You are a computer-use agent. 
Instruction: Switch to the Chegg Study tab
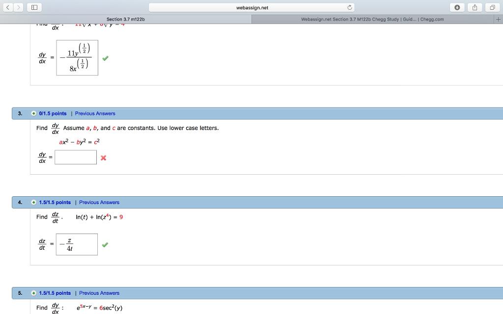(372, 19)
